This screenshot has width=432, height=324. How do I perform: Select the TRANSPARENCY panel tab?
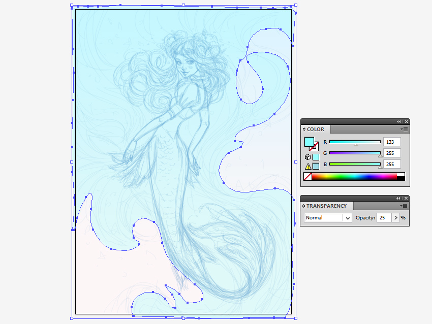tap(326, 206)
